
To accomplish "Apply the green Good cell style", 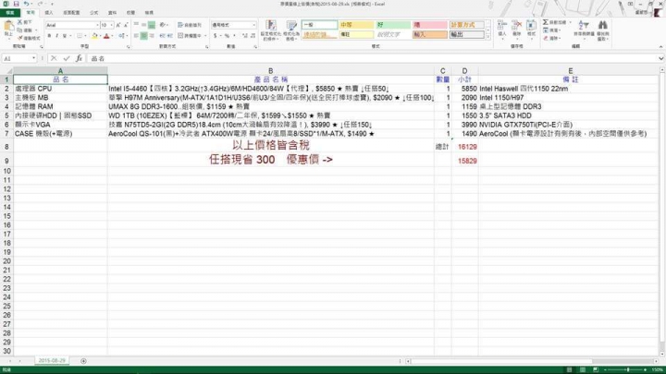I will tap(393, 25).
